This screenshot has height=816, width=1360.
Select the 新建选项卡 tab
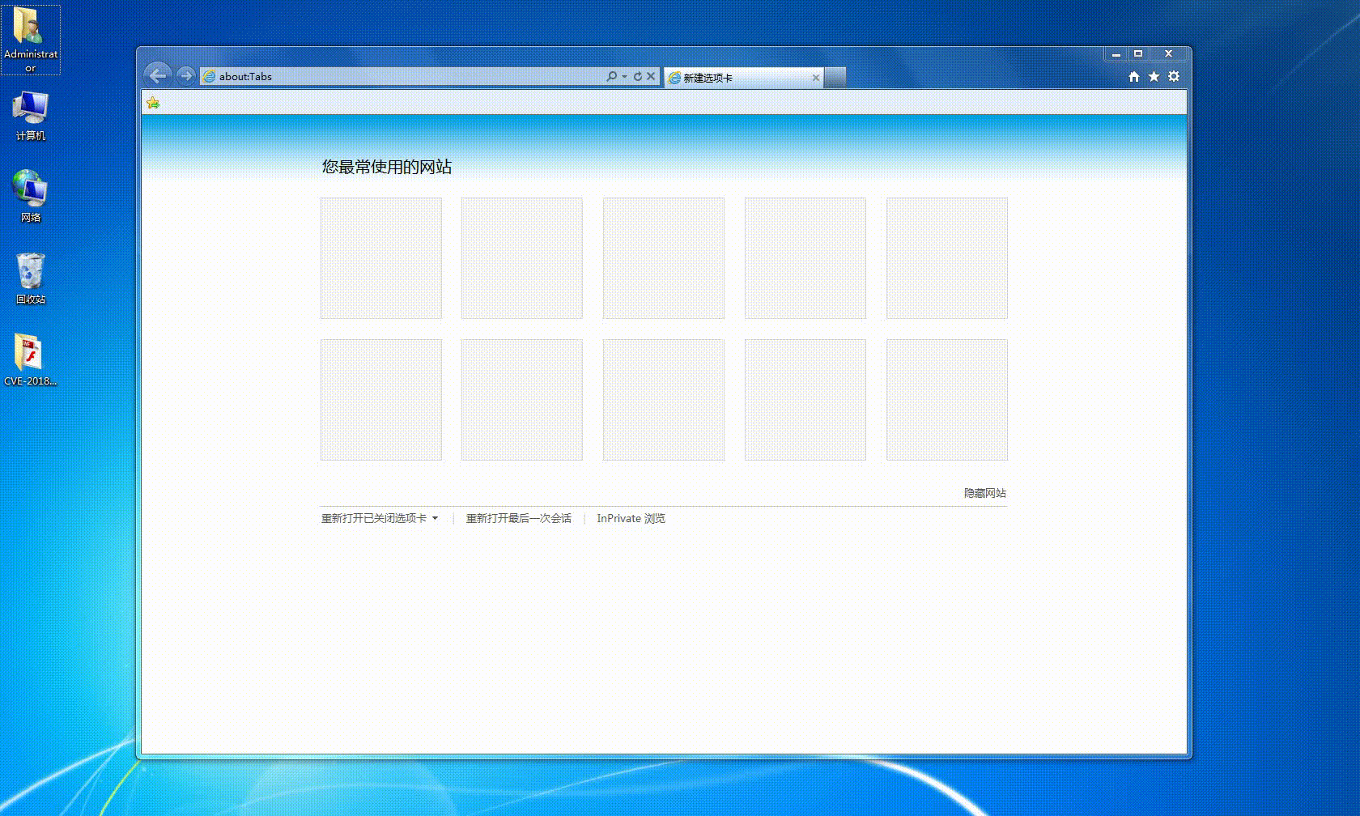tap(743, 78)
